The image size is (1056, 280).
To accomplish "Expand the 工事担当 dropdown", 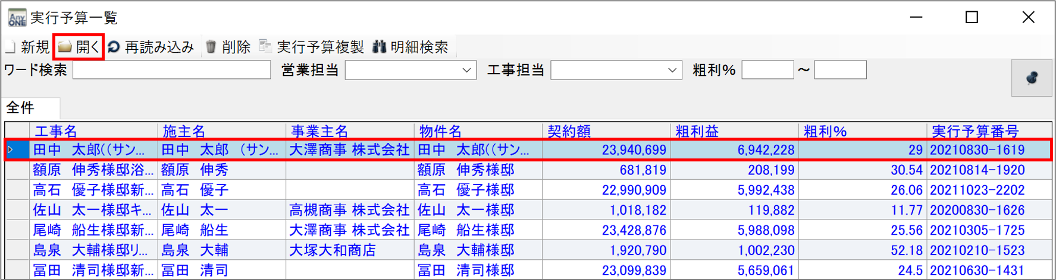I will (672, 71).
